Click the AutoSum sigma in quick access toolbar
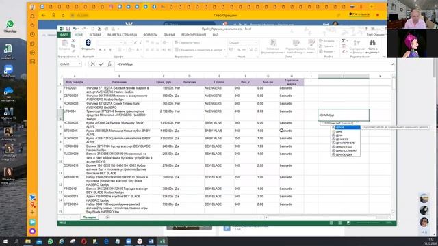 [x=99, y=29]
